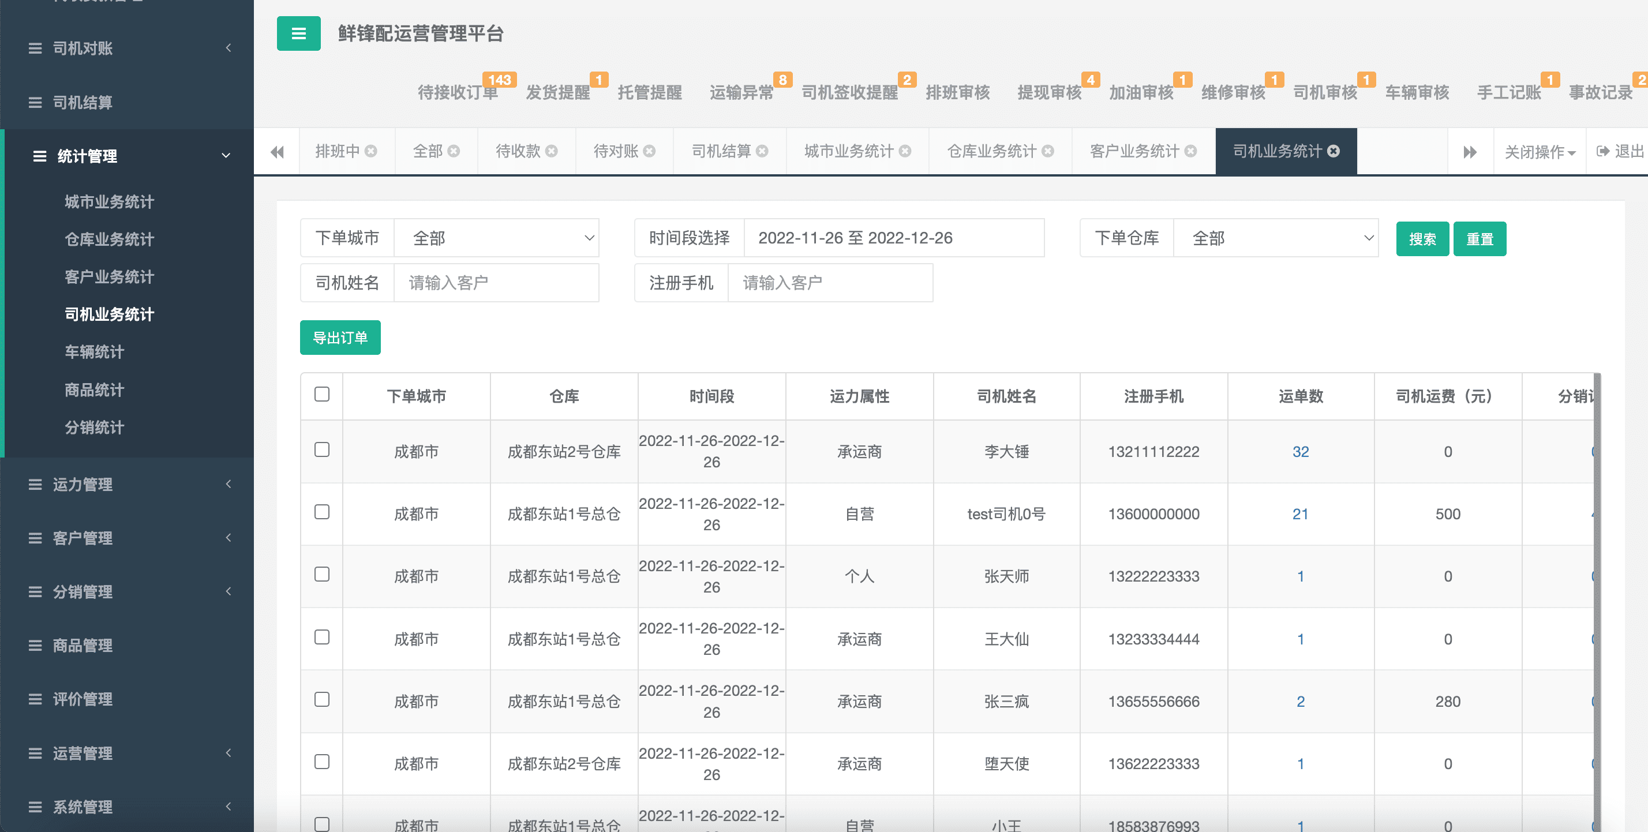Open the 下单城市 dropdown

(496, 238)
